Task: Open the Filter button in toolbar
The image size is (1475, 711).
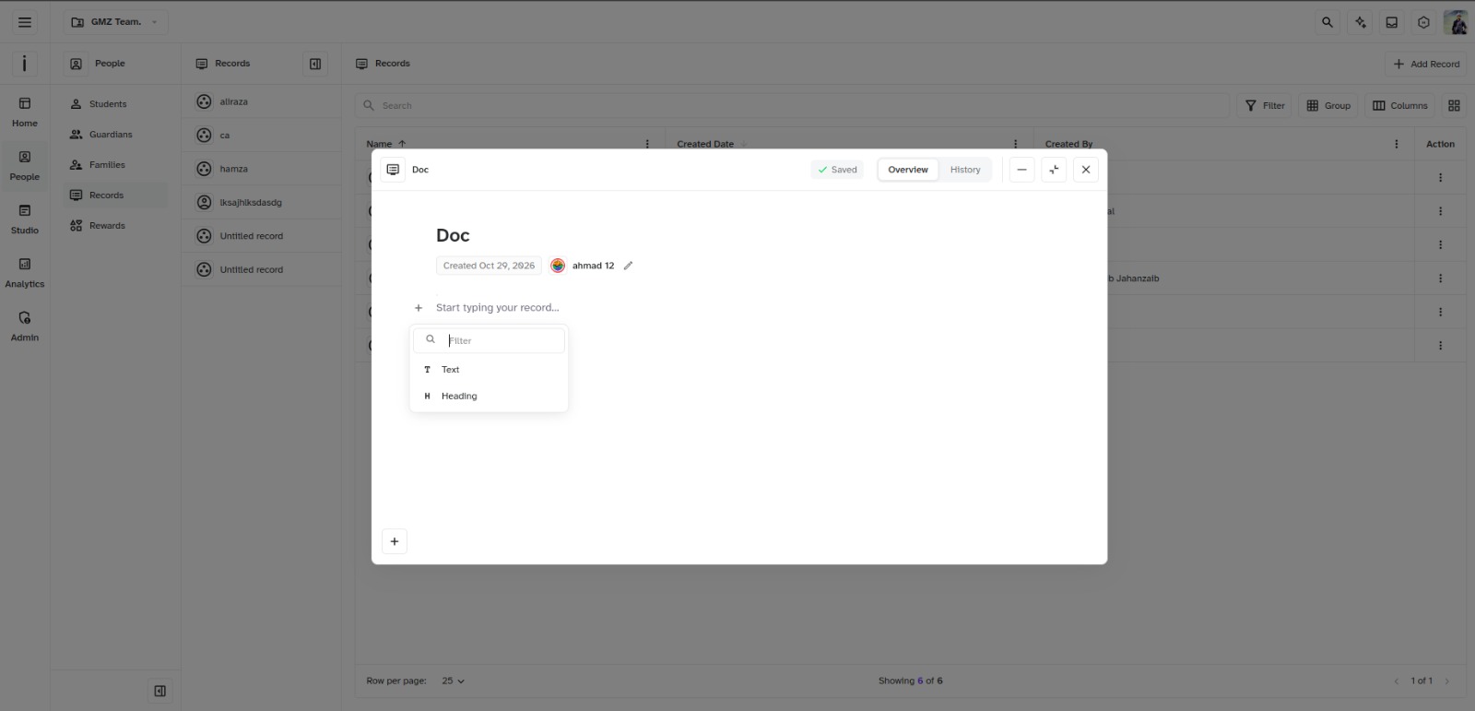Action: pos(1265,106)
